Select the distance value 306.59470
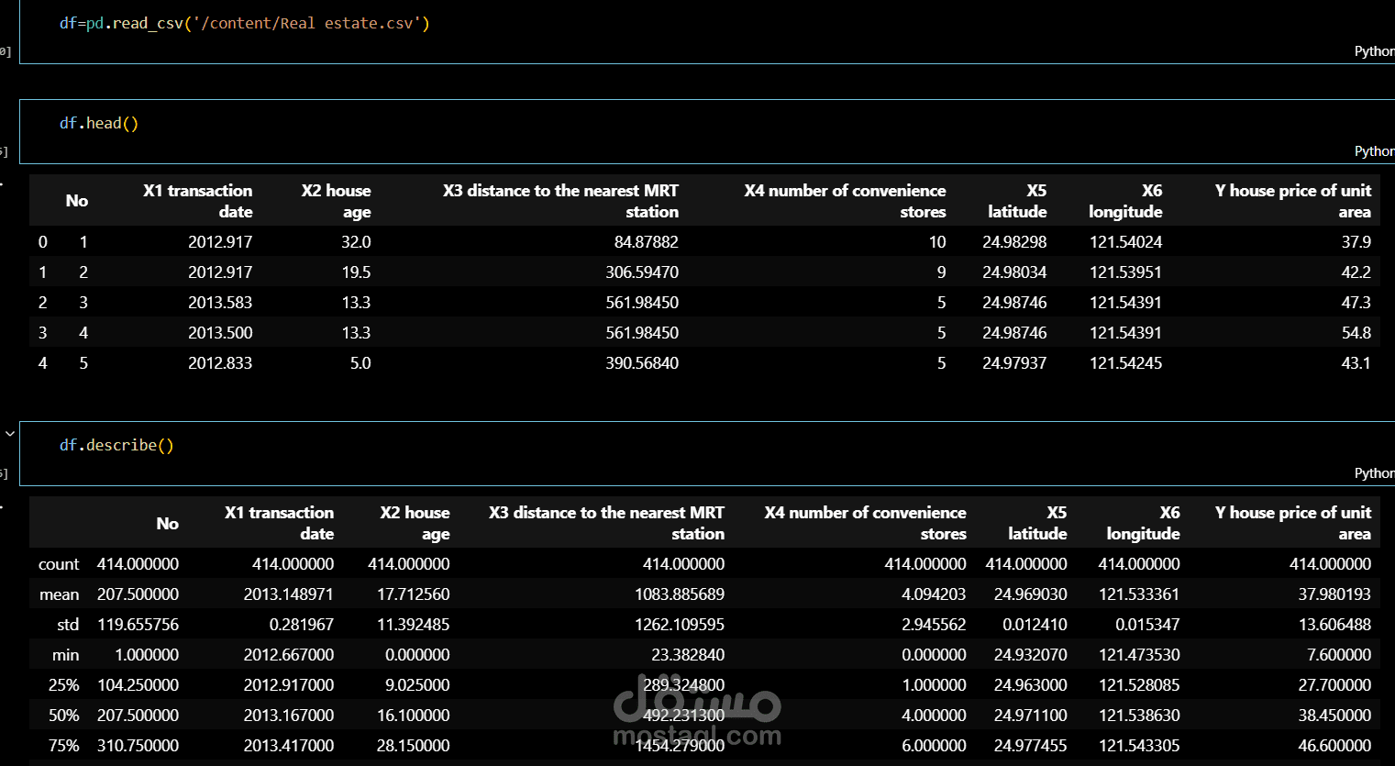This screenshot has width=1395, height=766. (642, 272)
